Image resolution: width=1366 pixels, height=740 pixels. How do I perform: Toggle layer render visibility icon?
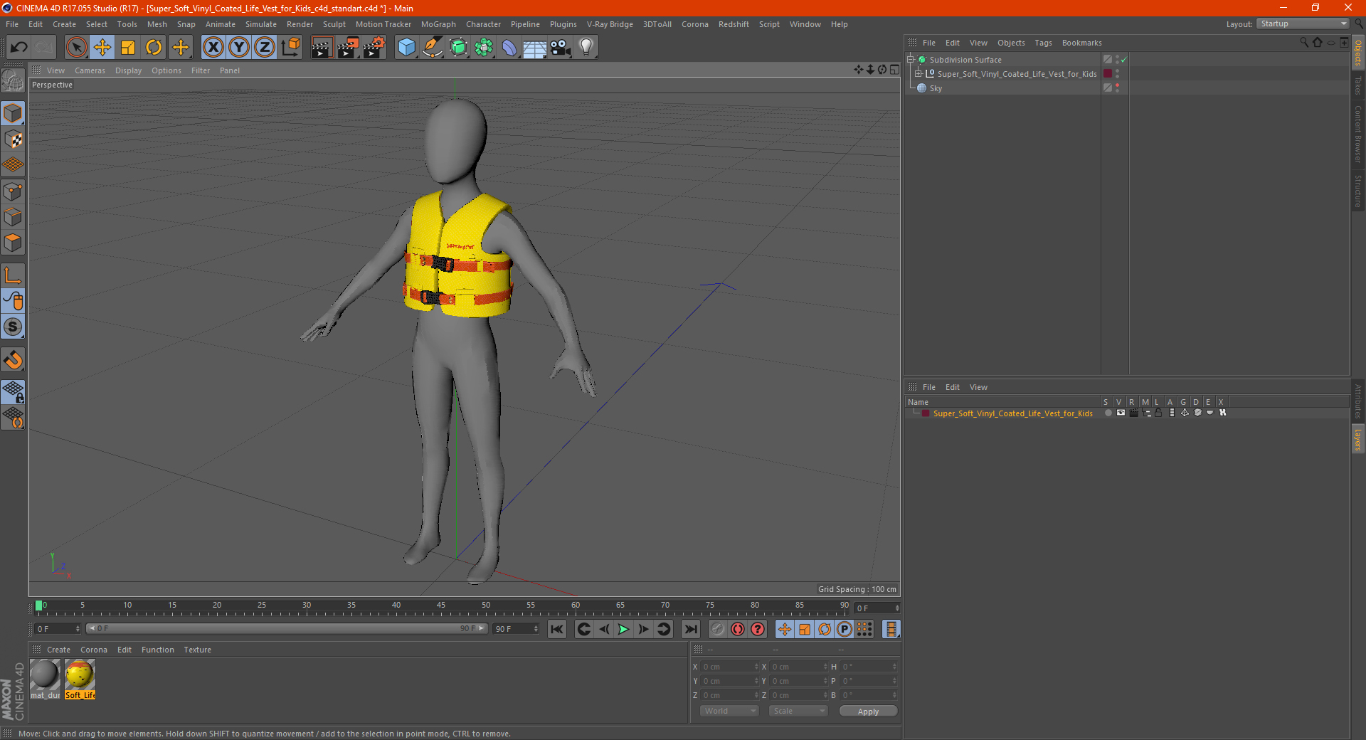1133,413
